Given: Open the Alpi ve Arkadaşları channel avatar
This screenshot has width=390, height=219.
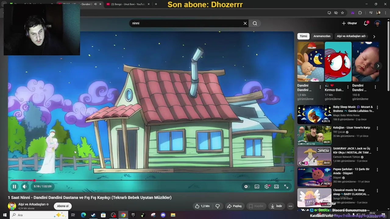Looking at the screenshot, I should coord(12,206).
